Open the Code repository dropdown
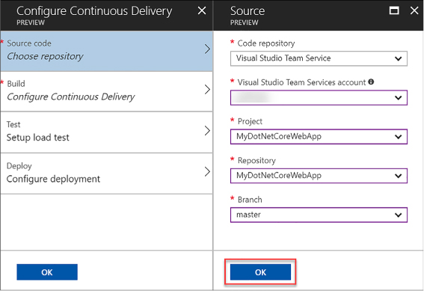The width and height of the screenshot is (424, 291). (x=319, y=58)
